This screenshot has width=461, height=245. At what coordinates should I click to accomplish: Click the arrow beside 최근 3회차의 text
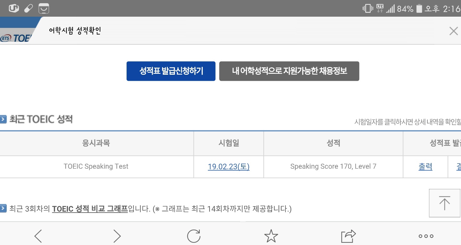(3, 209)
